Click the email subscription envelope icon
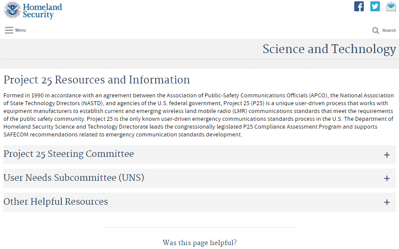Screen dimensions: 399x249 pyautogui.click(x=391, y=7)
